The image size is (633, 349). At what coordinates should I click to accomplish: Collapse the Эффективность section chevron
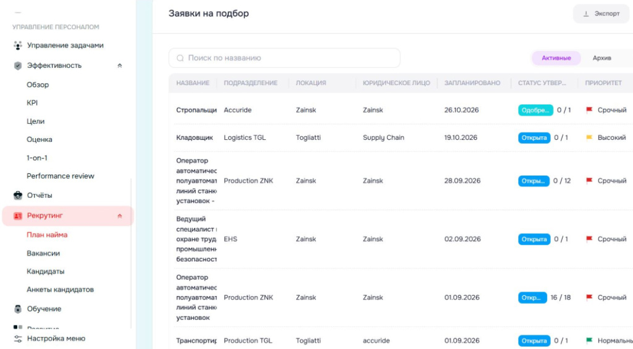119,65
